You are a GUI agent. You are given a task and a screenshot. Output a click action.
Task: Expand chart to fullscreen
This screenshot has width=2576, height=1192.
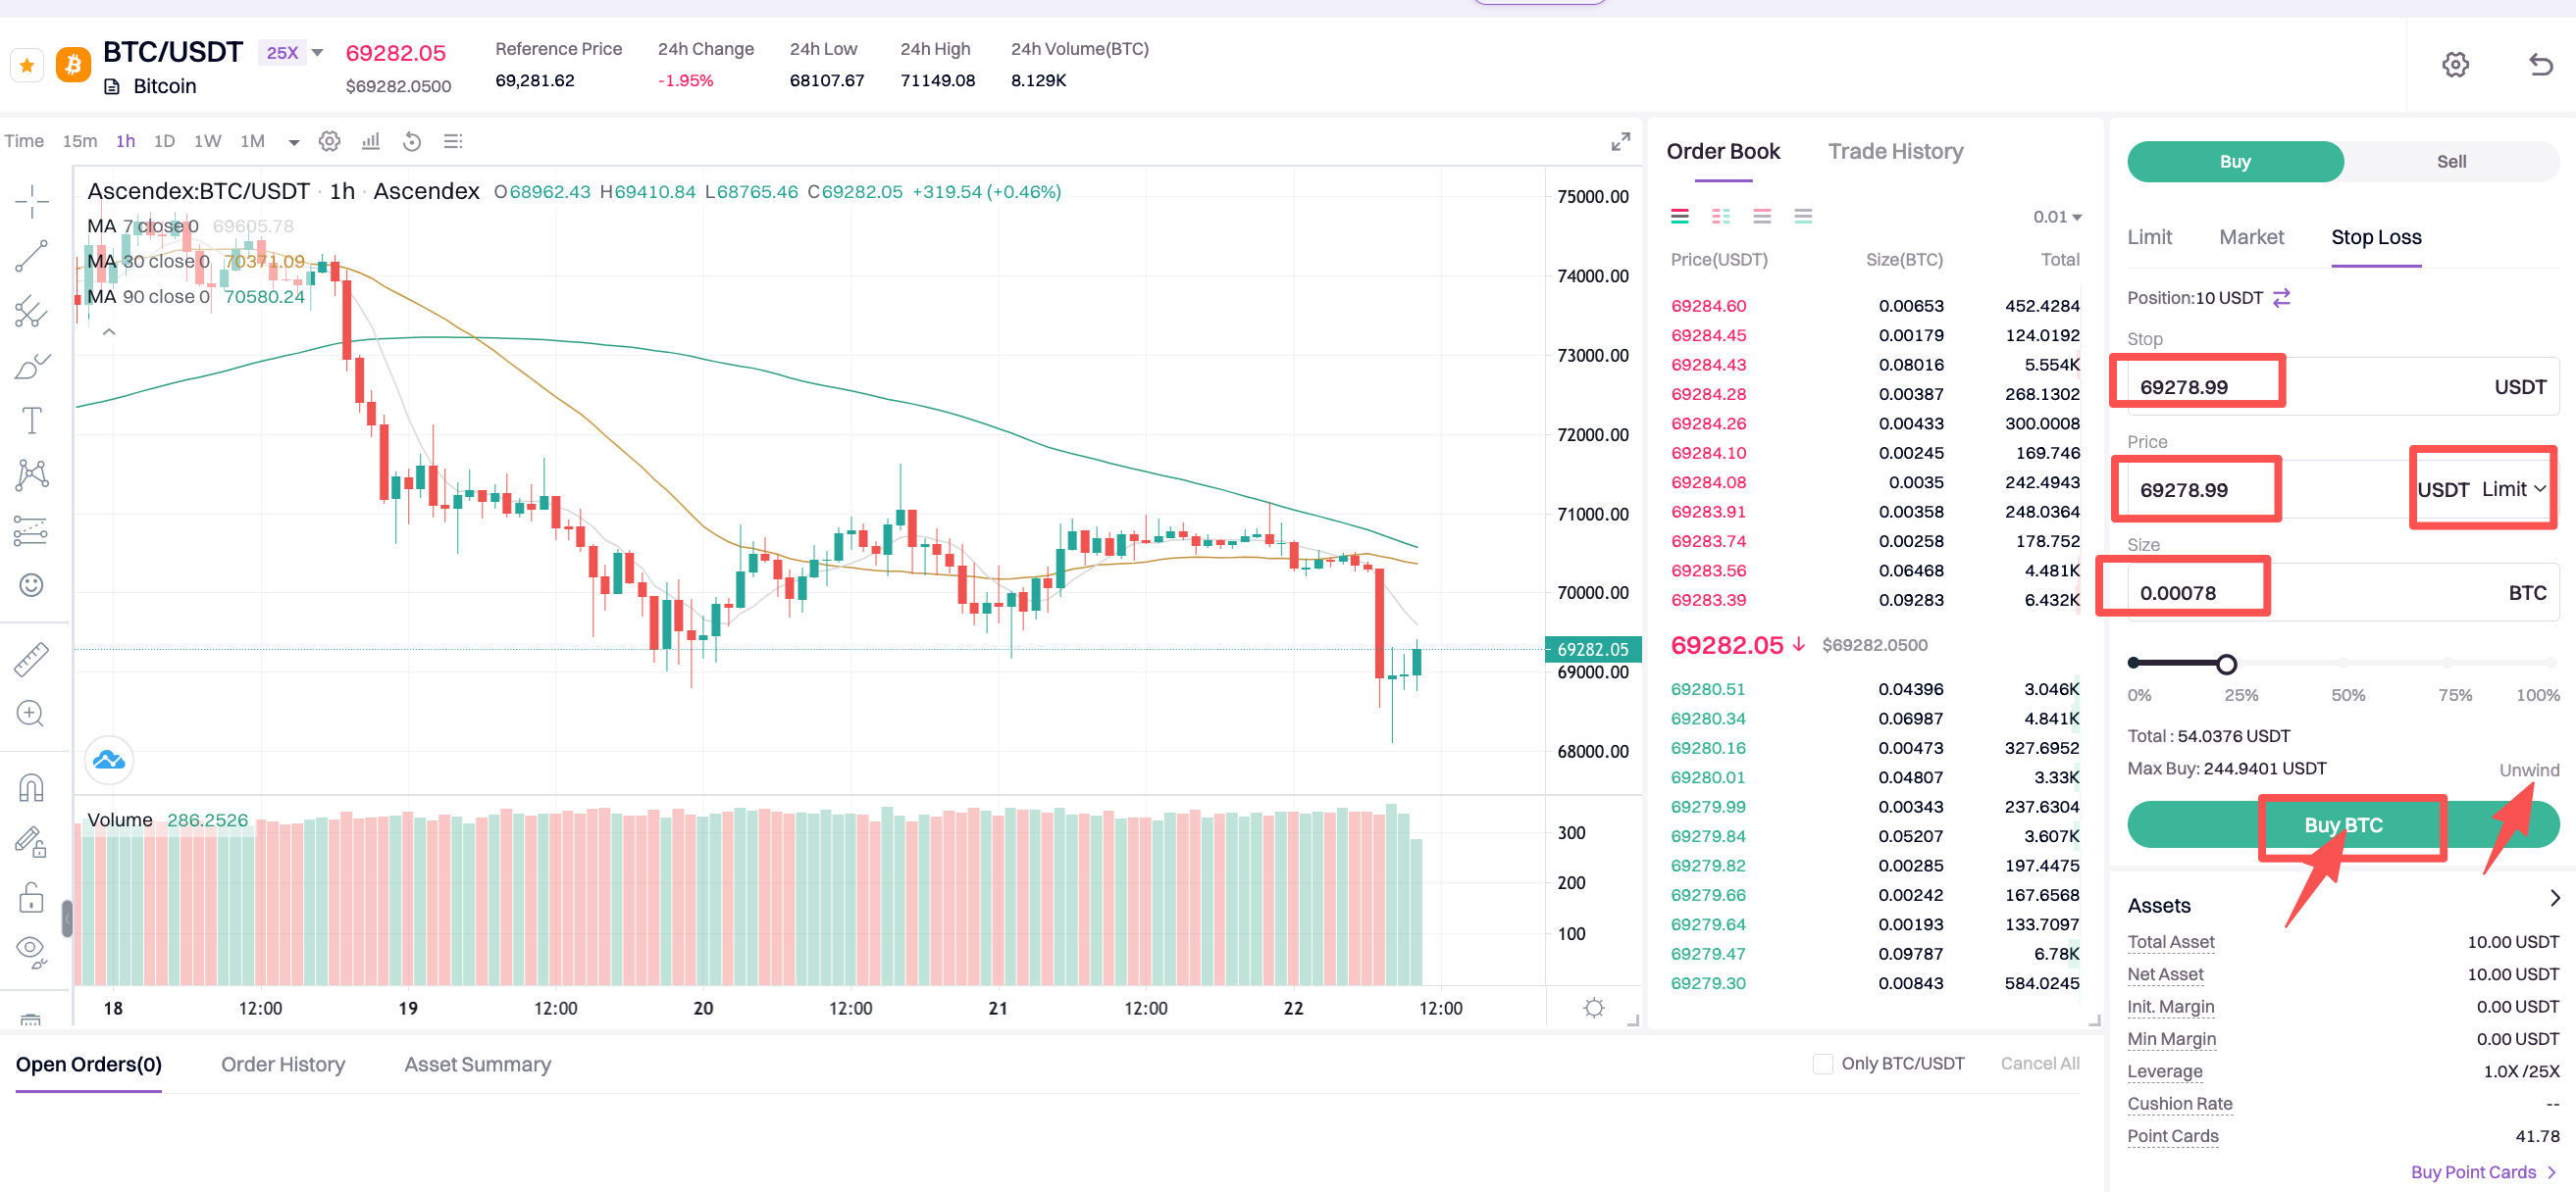point(1620,142)
